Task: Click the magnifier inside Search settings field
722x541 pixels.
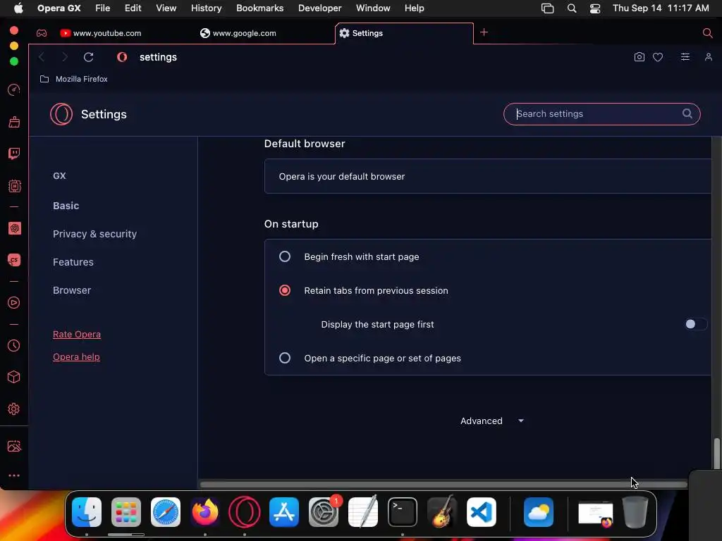Action: 687,113
